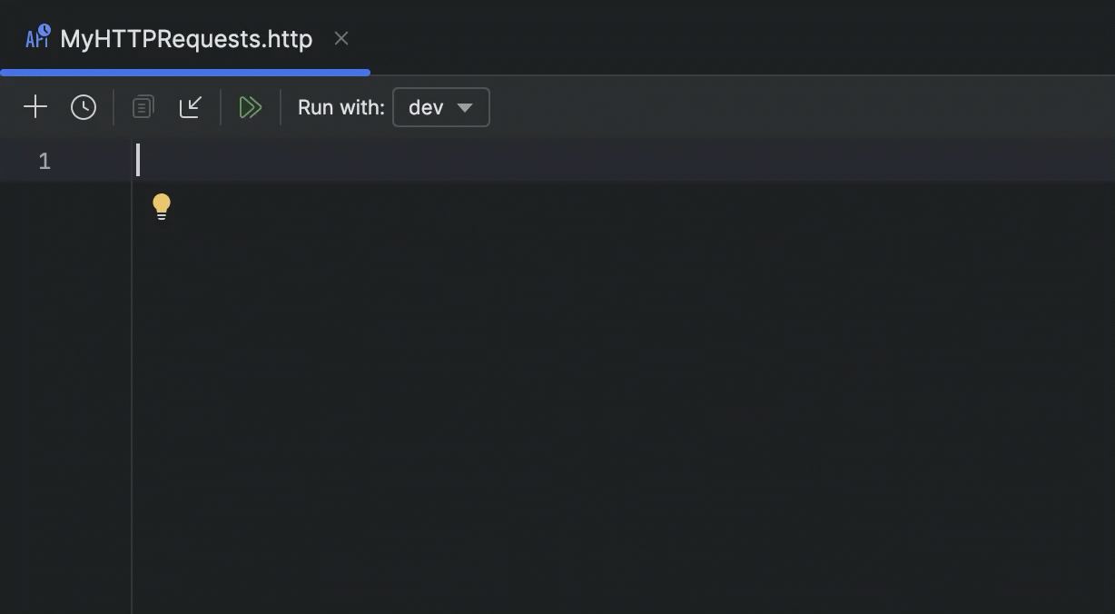This screenshot has width=1115, height=614.
Task: Open the examples of HTTP requests icon
Action: coord(142,106)
